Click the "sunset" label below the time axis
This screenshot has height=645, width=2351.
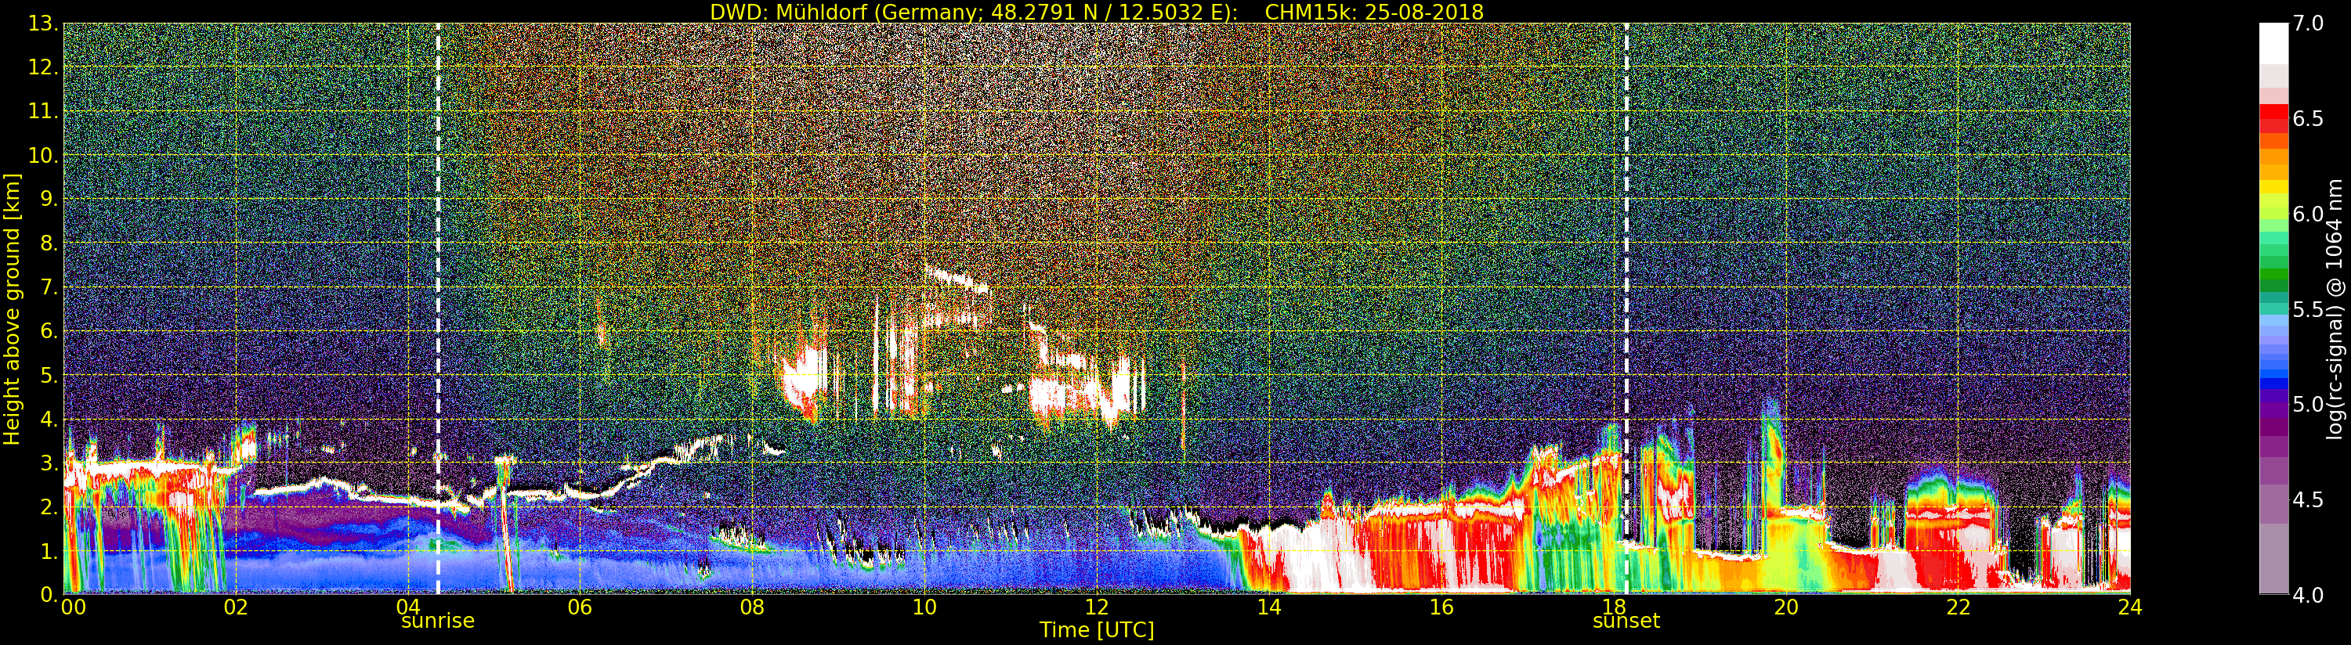(1626, 622)
